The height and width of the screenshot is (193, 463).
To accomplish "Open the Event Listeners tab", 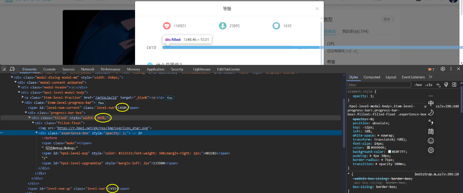I will pyautogui.click(x=413, y=77).
